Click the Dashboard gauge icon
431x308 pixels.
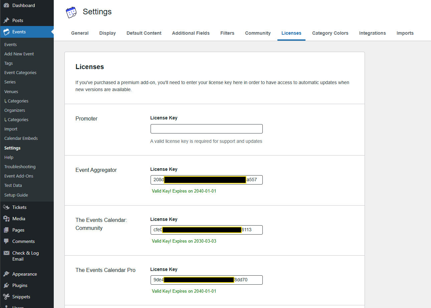tap(6, 5)
